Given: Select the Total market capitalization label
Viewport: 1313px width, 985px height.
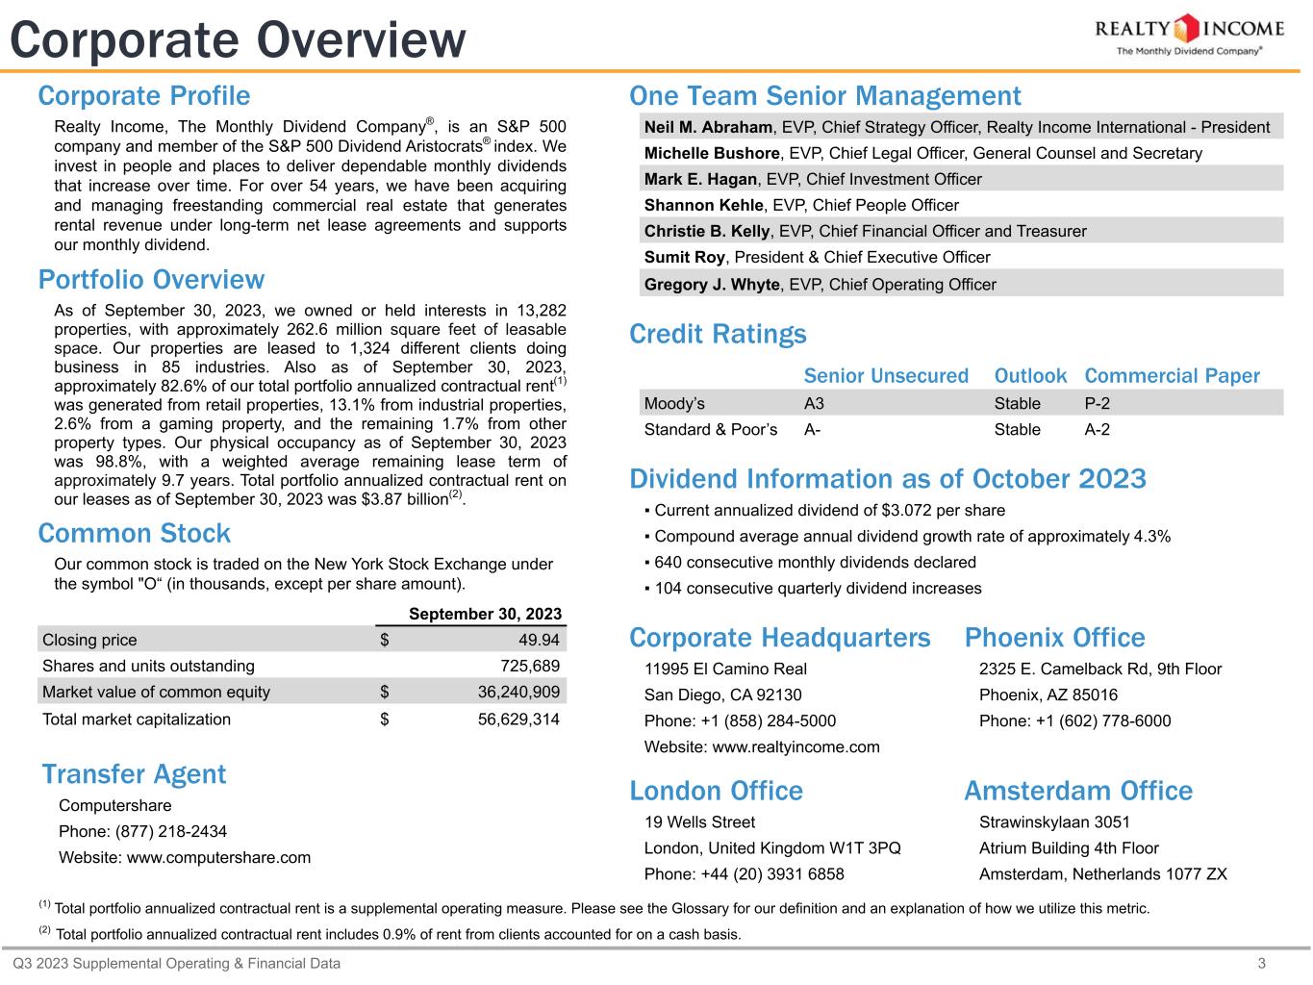Looking at the screenshot, I should pos(137,719).
